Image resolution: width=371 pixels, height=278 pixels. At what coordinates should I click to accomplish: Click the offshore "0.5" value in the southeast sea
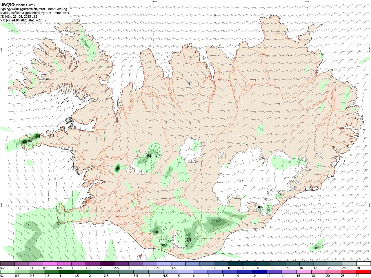pos(317,248)
